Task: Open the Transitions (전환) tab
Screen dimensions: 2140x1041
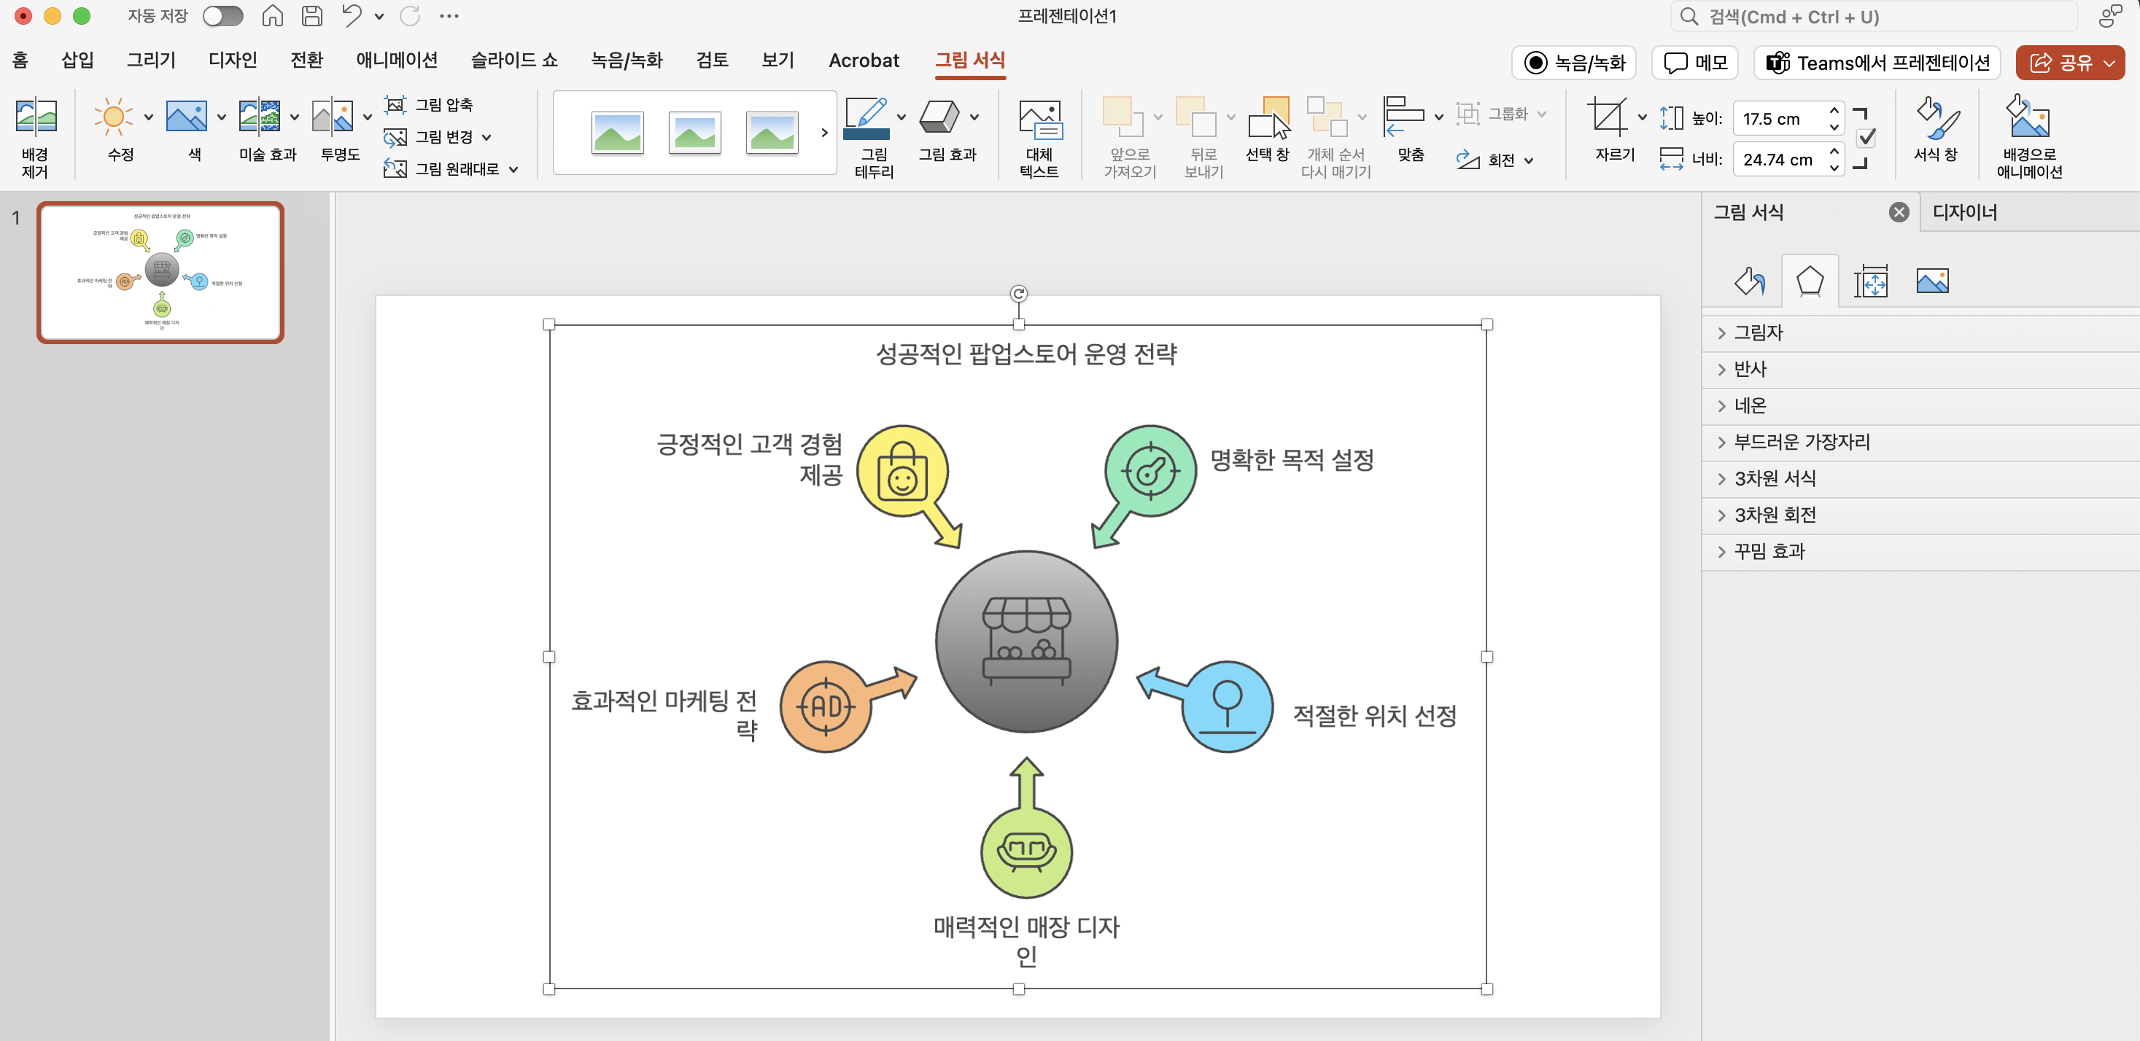Action: pos(306,60)
